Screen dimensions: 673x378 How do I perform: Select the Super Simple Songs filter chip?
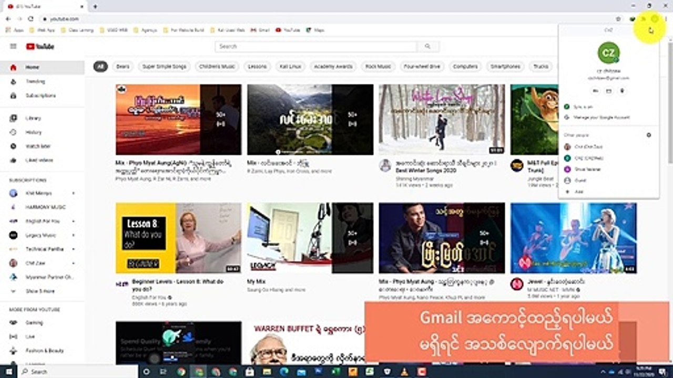click(x=165, y=67)
